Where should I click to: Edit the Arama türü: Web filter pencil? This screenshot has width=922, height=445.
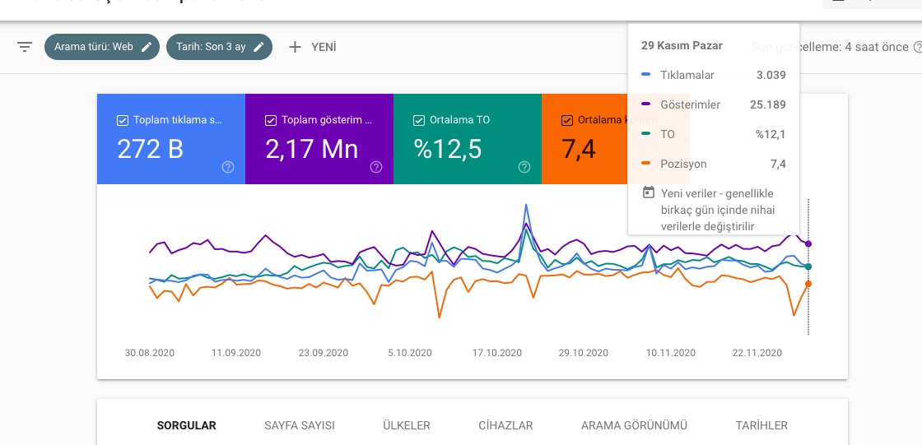pyautogui.click(x=147, y=47)
